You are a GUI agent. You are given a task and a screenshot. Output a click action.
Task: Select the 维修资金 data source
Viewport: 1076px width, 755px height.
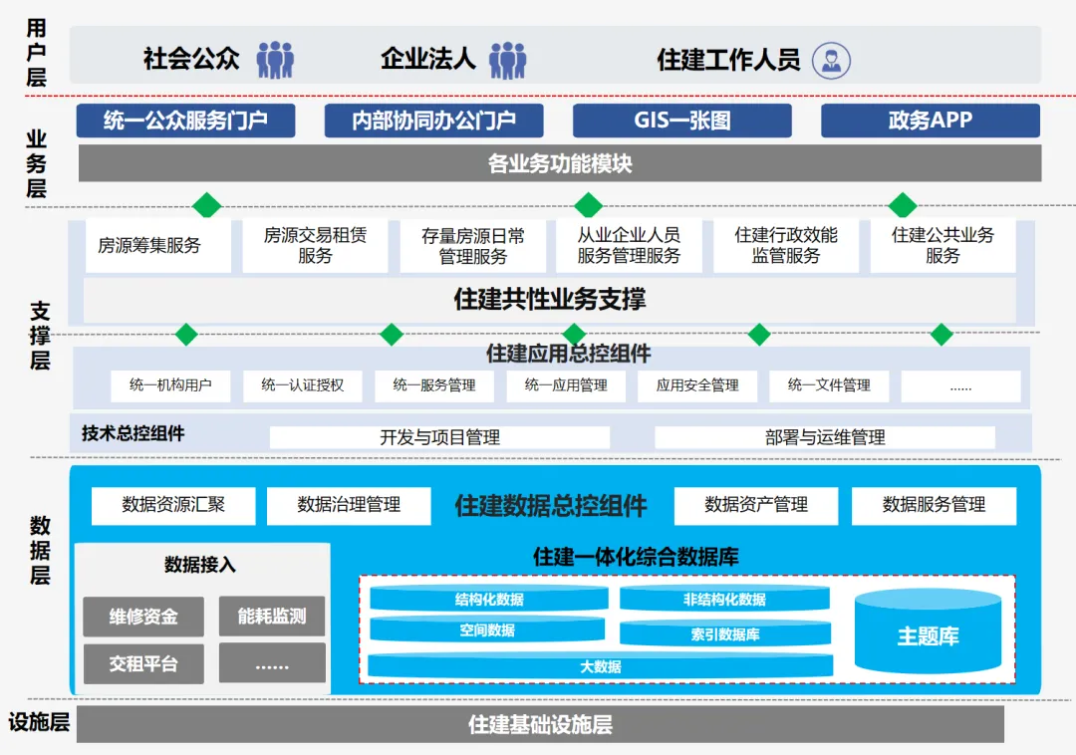[142, 616]
